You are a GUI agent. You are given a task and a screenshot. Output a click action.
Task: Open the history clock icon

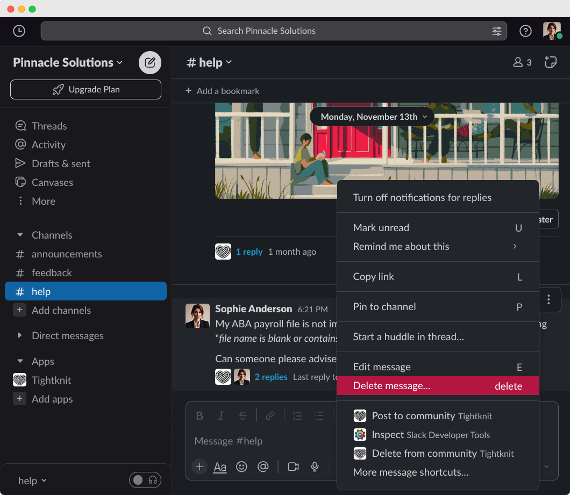click(19, 31)
